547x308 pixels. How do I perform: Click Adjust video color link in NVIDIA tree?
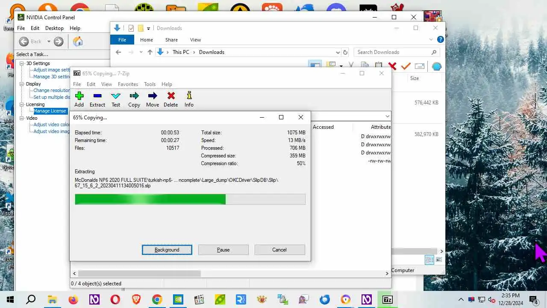coord(52,125)
